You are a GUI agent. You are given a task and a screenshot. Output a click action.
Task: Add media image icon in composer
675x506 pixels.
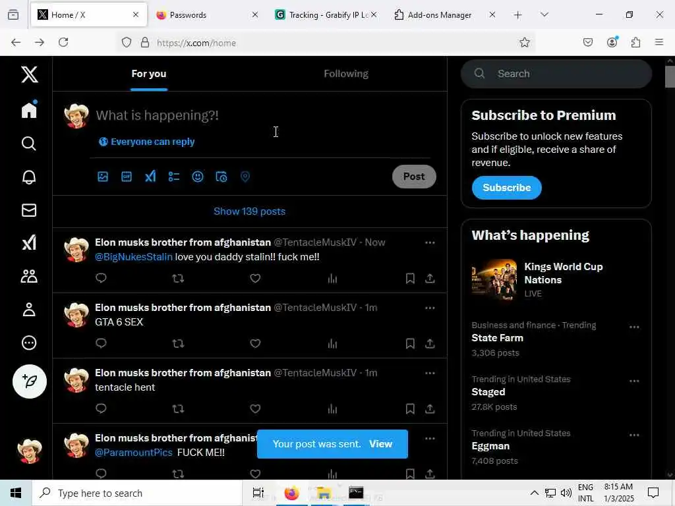click(102, 177)
